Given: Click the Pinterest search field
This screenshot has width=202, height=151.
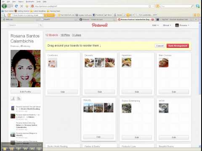Looking at the screenshot, I should [x=23, y=25].
